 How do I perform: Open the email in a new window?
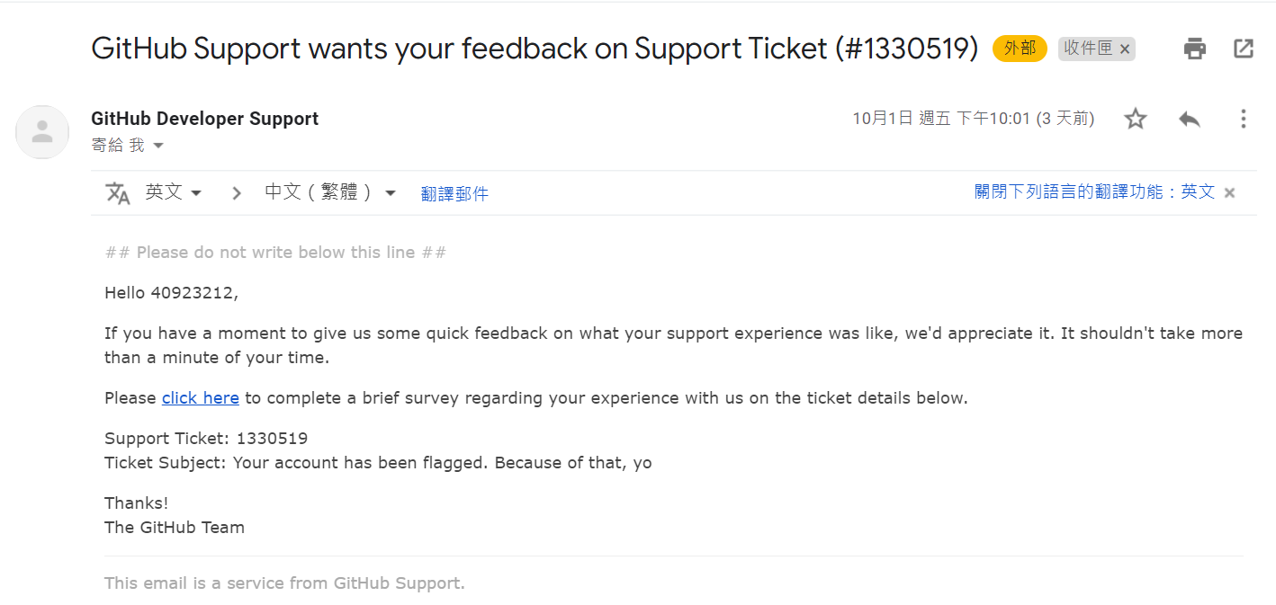tap(1244, 49)
